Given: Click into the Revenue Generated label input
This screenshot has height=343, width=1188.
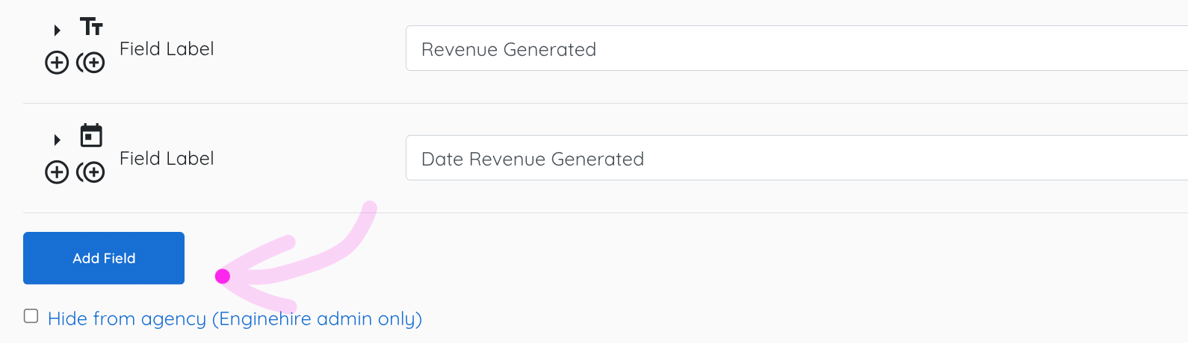Looking at the screenshot, I should pos(796,48).
